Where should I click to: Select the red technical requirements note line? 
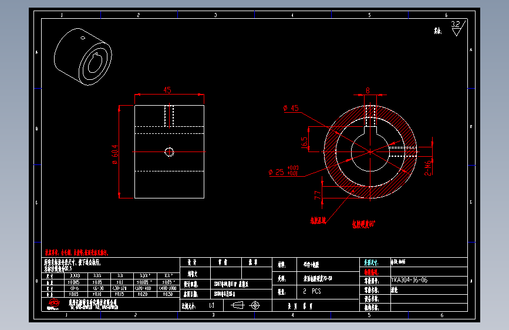coord(76,252)
